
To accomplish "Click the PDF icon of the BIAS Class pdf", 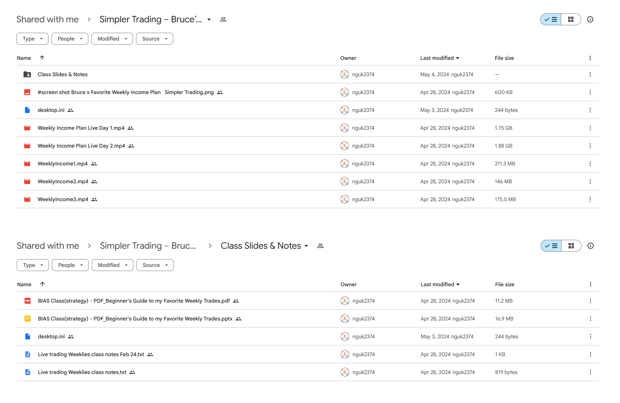I will 28,301.
